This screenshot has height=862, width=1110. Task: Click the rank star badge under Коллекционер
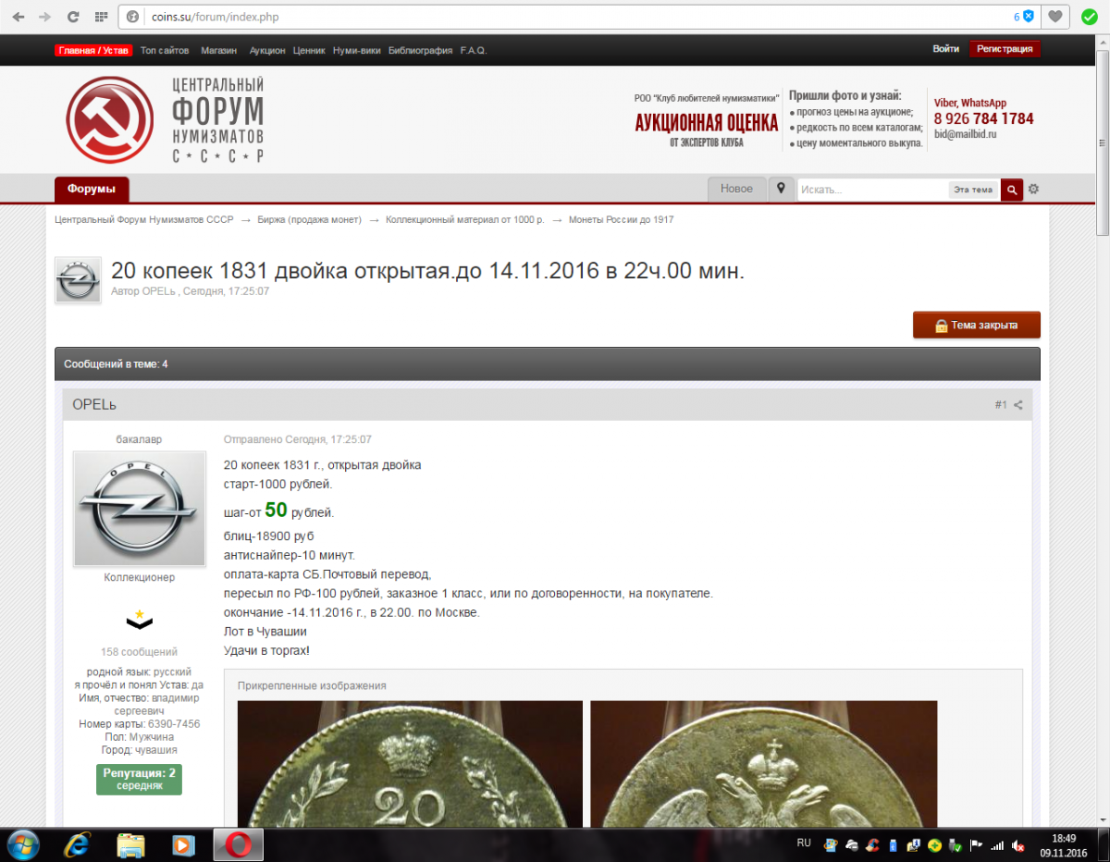[x=139, y=619]
